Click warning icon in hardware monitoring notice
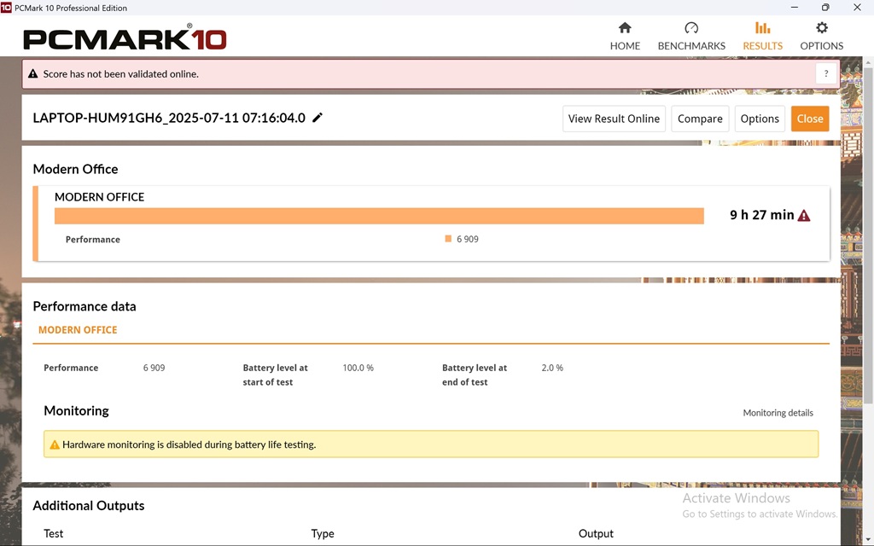This screenshot has height=546, width=874. (x=55, y=444)
